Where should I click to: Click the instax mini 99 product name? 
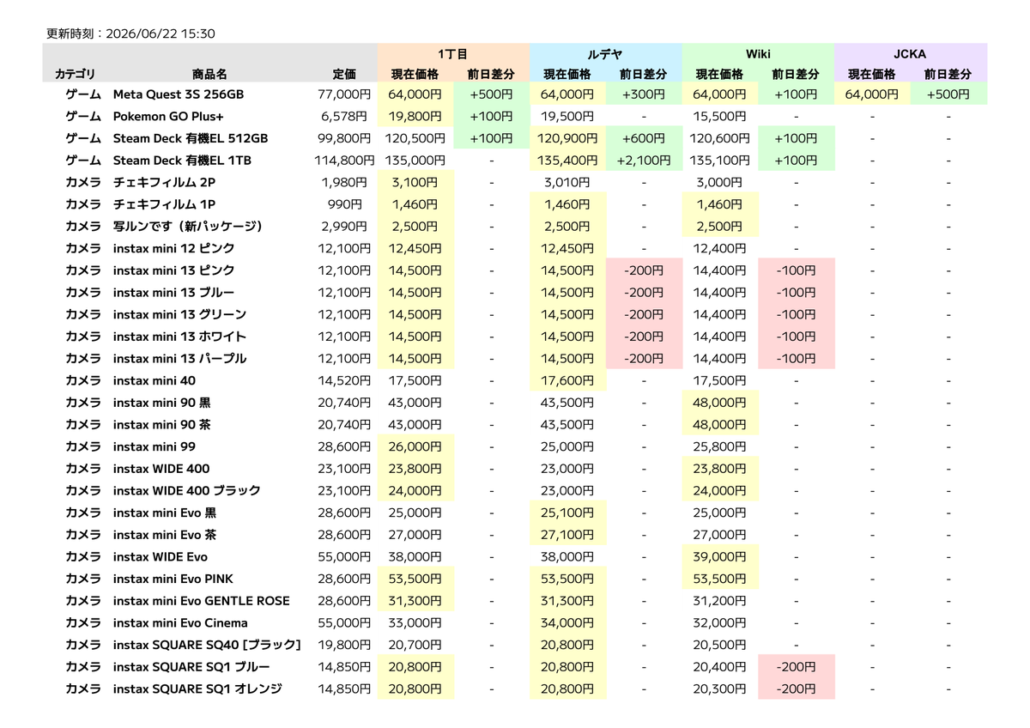point(154,446)
